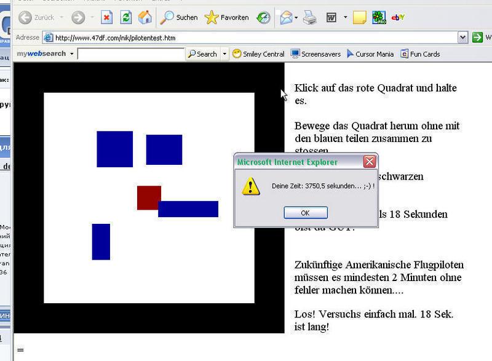The image size is (492, 361).
Task: Click the mywebsearch Search button
Action: (203, 54)
